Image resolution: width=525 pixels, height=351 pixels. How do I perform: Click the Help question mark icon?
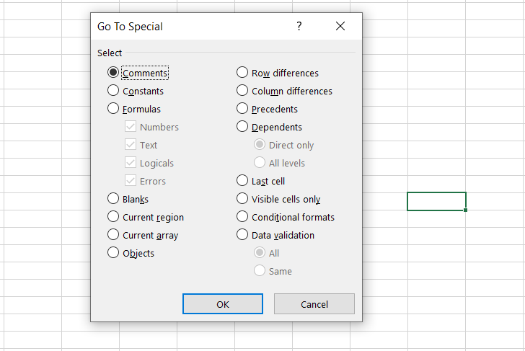click(299, 26)
